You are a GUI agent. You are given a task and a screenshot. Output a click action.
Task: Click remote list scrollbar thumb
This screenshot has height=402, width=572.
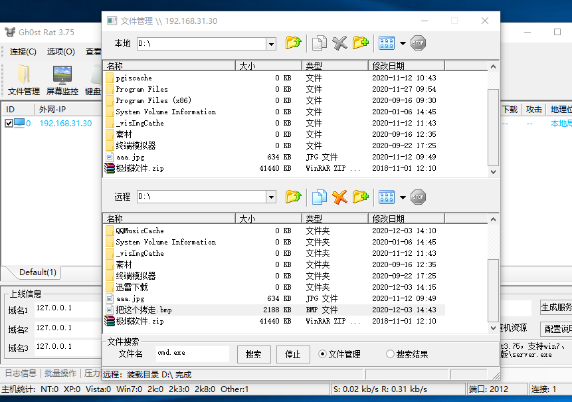[493, 291]
